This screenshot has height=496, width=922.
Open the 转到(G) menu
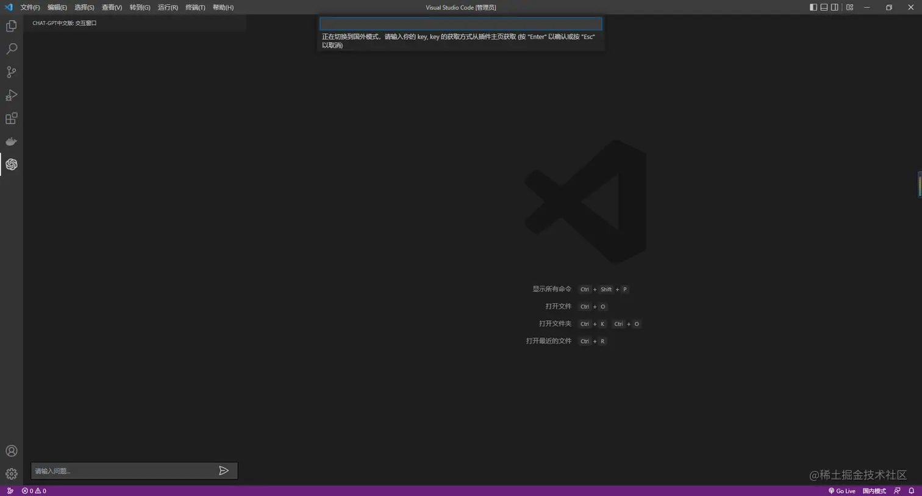pyautogui.click(x=140, y=7)
